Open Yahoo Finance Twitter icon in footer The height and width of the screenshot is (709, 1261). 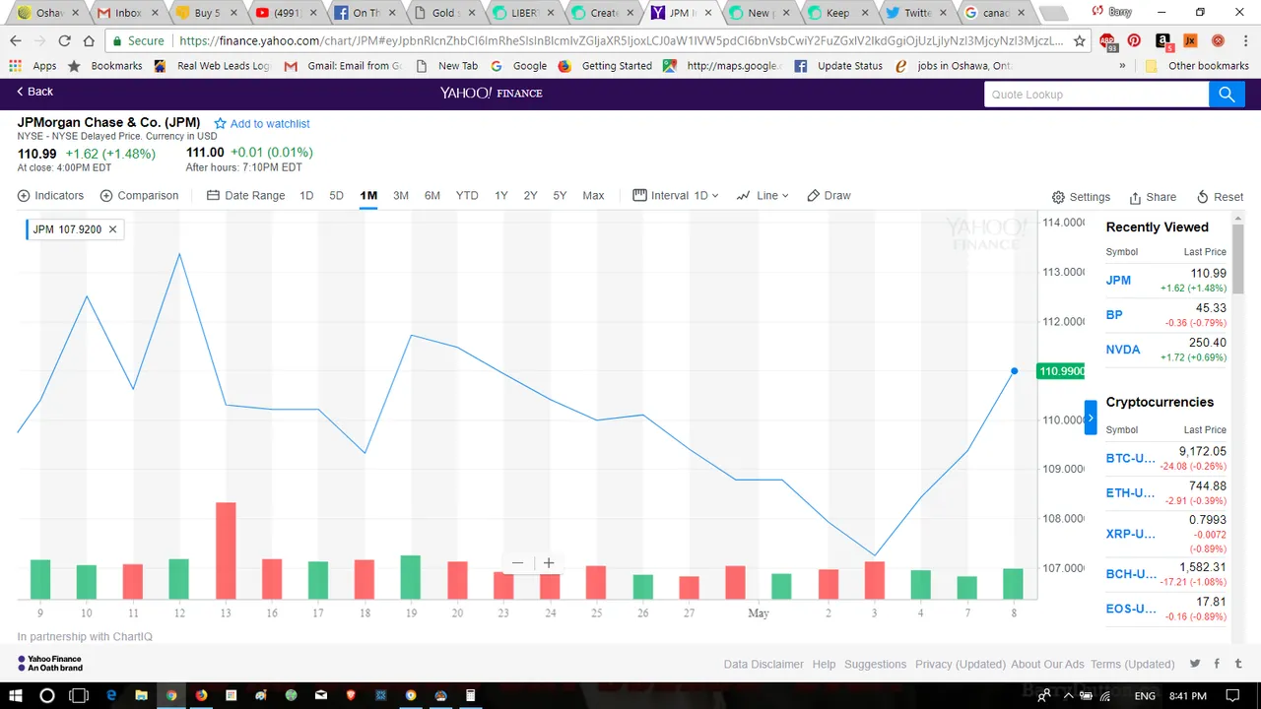[1195, 664]
